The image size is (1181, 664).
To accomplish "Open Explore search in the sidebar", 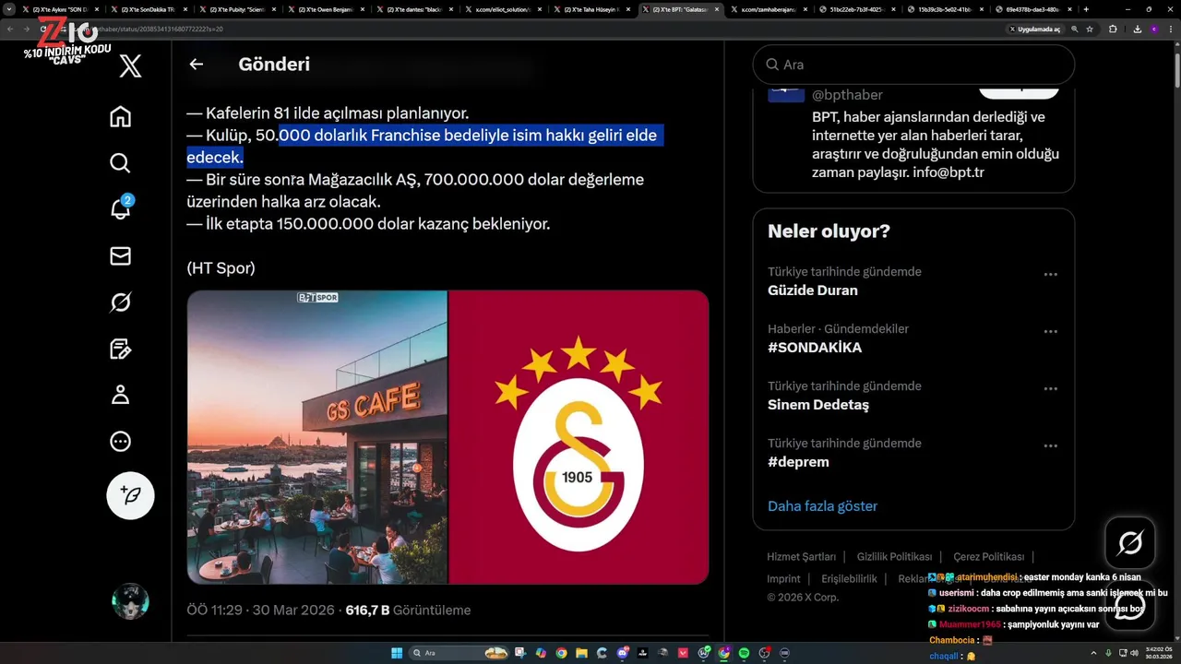I will point(120,163).
